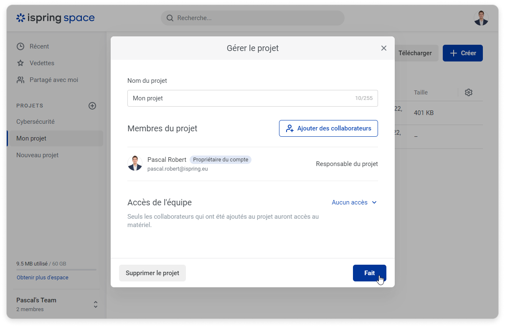This screenshot has height=327, width=505.
Task: Select the Cybersécurité project
Action: pyautogui.click(x=36, y=122)
